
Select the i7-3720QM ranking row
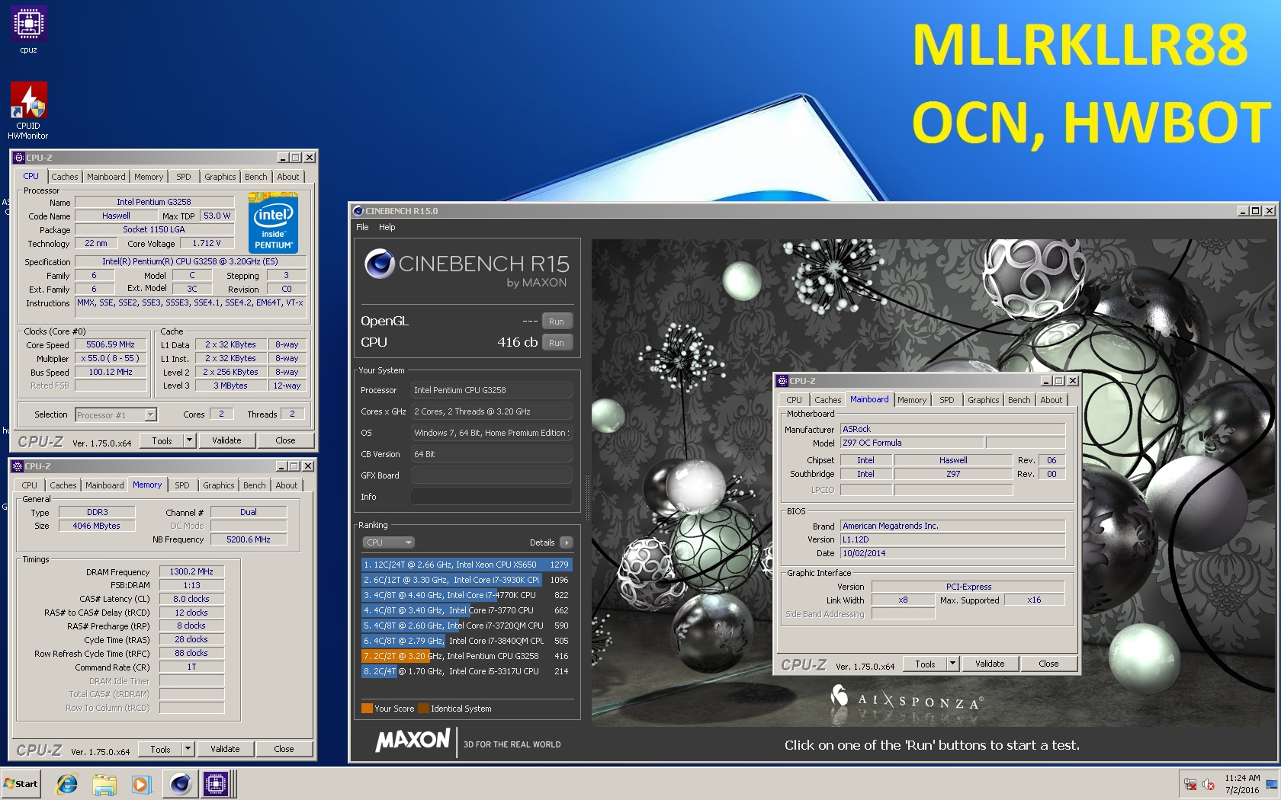pos(467,626)
